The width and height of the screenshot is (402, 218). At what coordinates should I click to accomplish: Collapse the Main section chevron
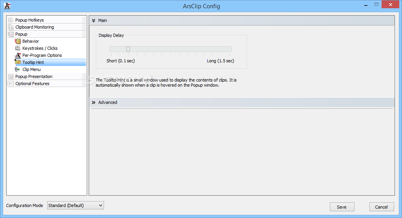93,20
